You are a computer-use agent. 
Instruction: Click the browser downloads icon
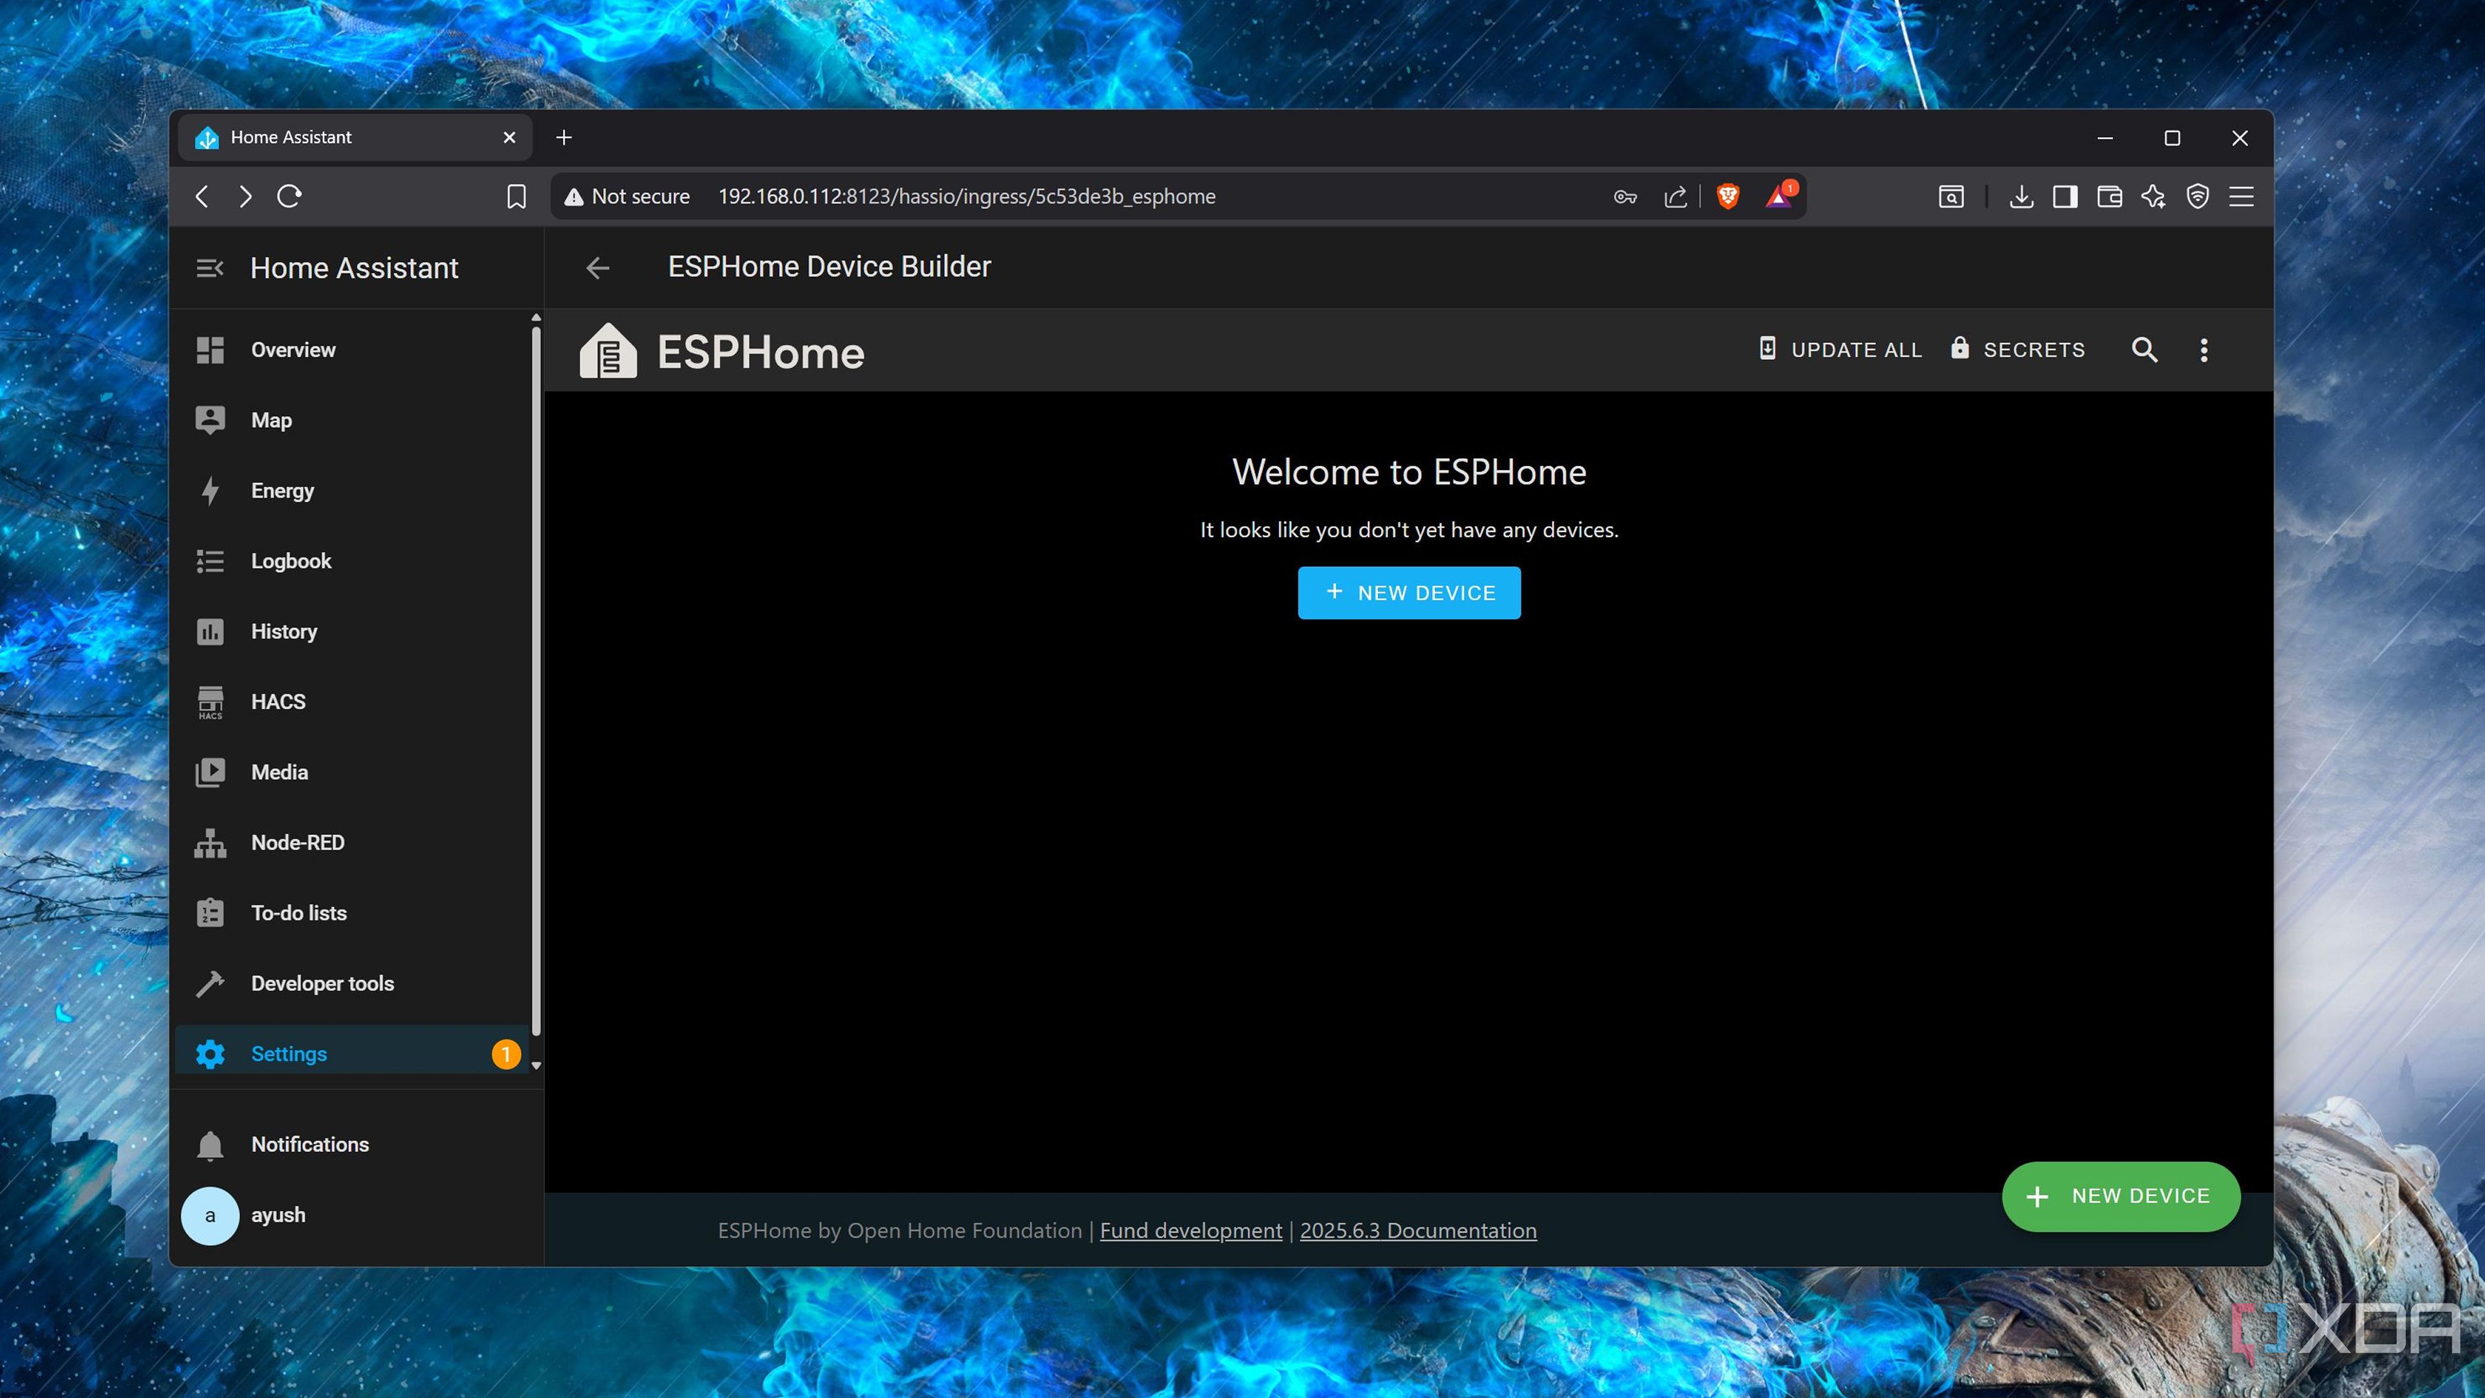pyautogui.click(x=2021, y=197)
